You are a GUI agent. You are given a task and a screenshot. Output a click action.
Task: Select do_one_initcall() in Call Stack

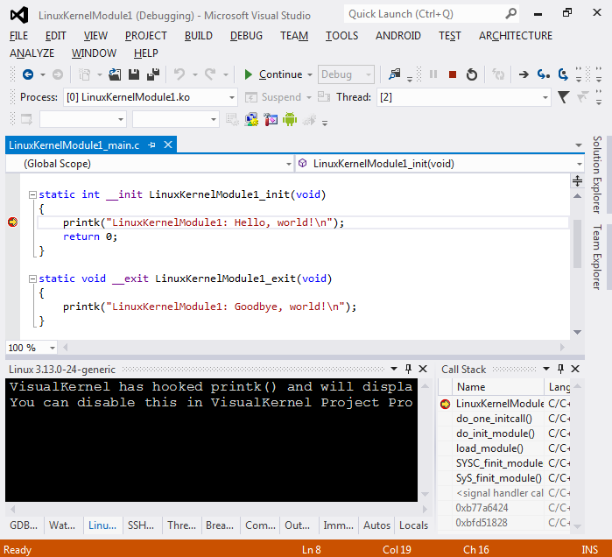pyautogui.click(x=504, y=419)
